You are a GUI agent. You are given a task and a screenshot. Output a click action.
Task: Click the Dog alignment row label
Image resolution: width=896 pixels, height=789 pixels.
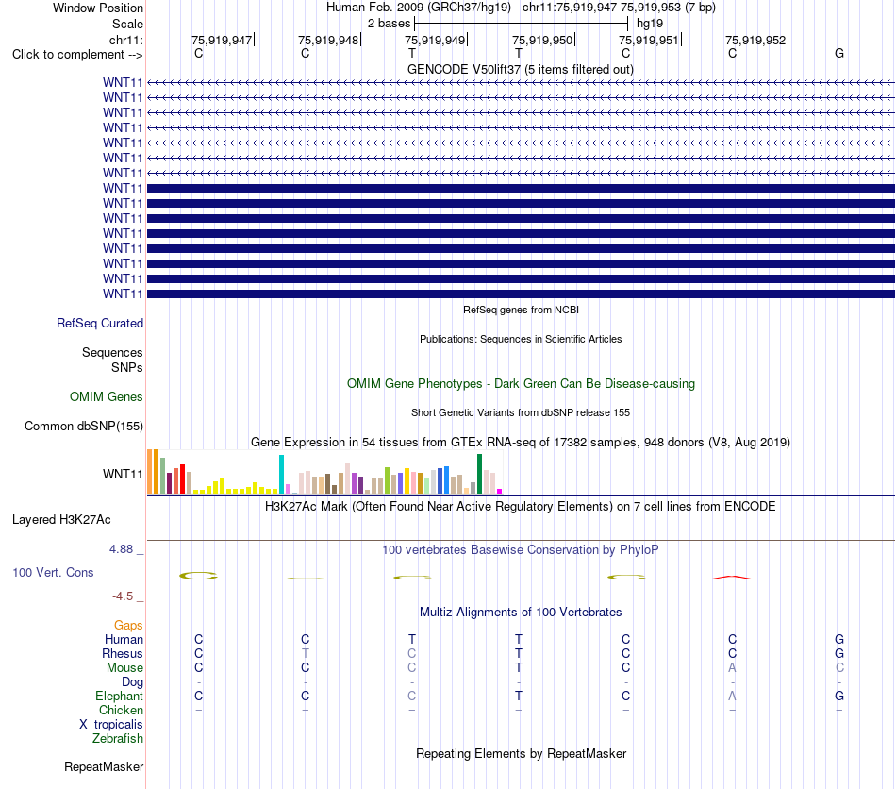[x=132, y=682]
